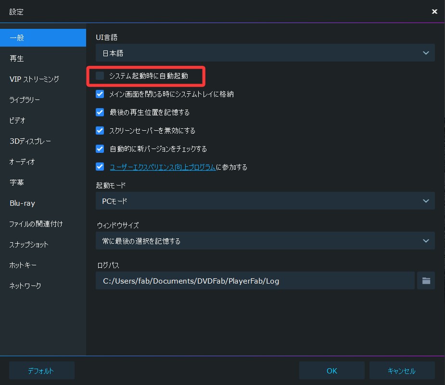
Task: Open the ユーザーエクスペリエンス向上プログラム link
Action: tap(163, 167)
